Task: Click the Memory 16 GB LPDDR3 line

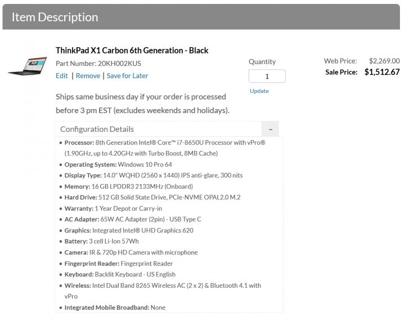Action: coord(129,187)
